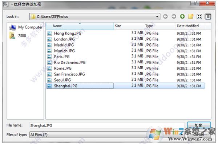Screen dimensions: 218x144
Task: Sort by the Date Modified column
Action: coord(190,26)
